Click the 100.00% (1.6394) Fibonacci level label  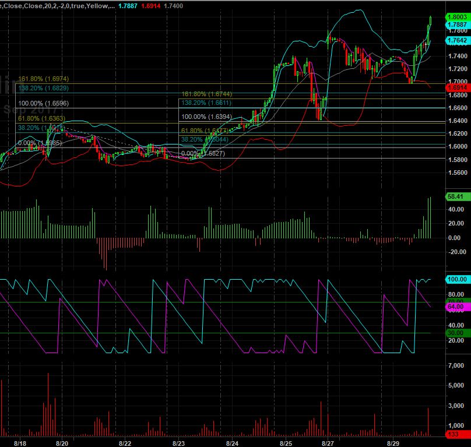[207, 117]
